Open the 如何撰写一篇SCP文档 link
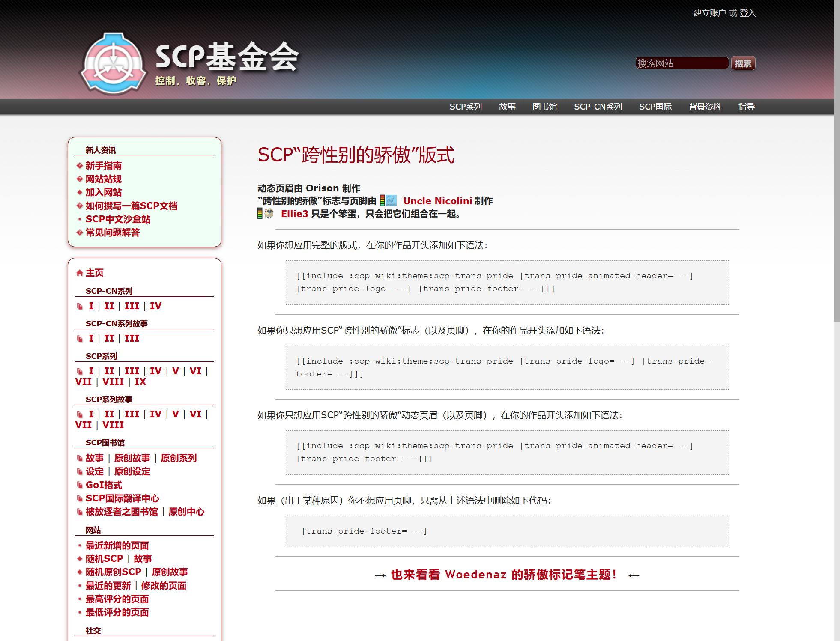The width and height of the screenshot is (840, 641). [x=131, y=206]
